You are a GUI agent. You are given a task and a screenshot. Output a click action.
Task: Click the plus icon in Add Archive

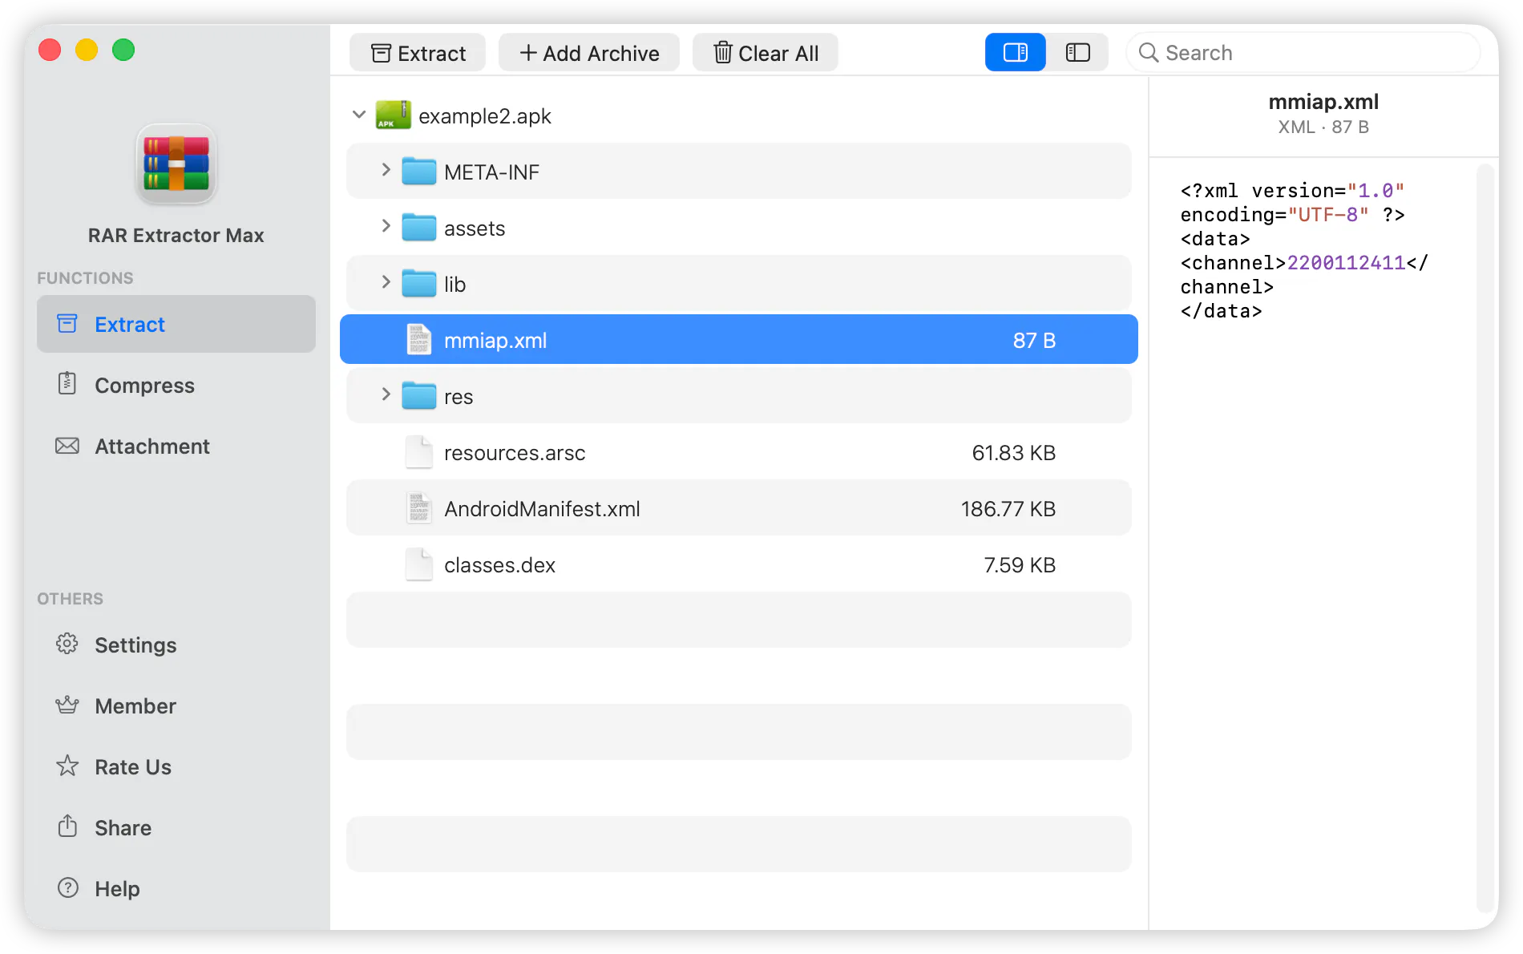[x=528, y=53]
